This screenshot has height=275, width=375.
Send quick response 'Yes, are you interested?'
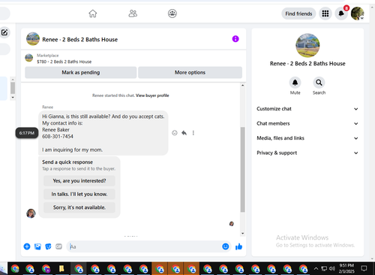(79, 180)
